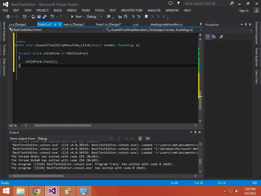This screenshot has height=196, width=261.
Task: Click the Sign in link
Action: coord(244,11)
